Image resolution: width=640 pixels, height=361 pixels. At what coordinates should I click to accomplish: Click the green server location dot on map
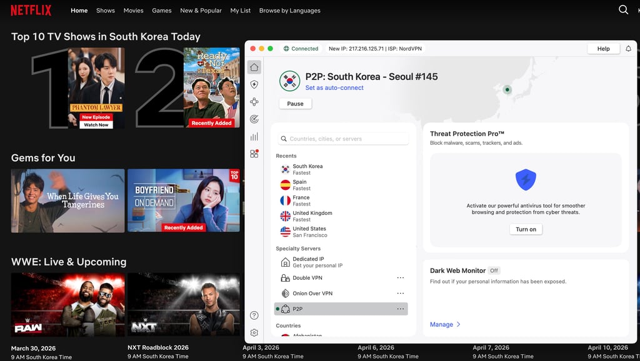coord(507,89)
